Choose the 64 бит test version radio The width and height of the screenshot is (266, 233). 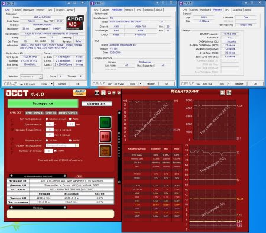(x=70, y=140)
